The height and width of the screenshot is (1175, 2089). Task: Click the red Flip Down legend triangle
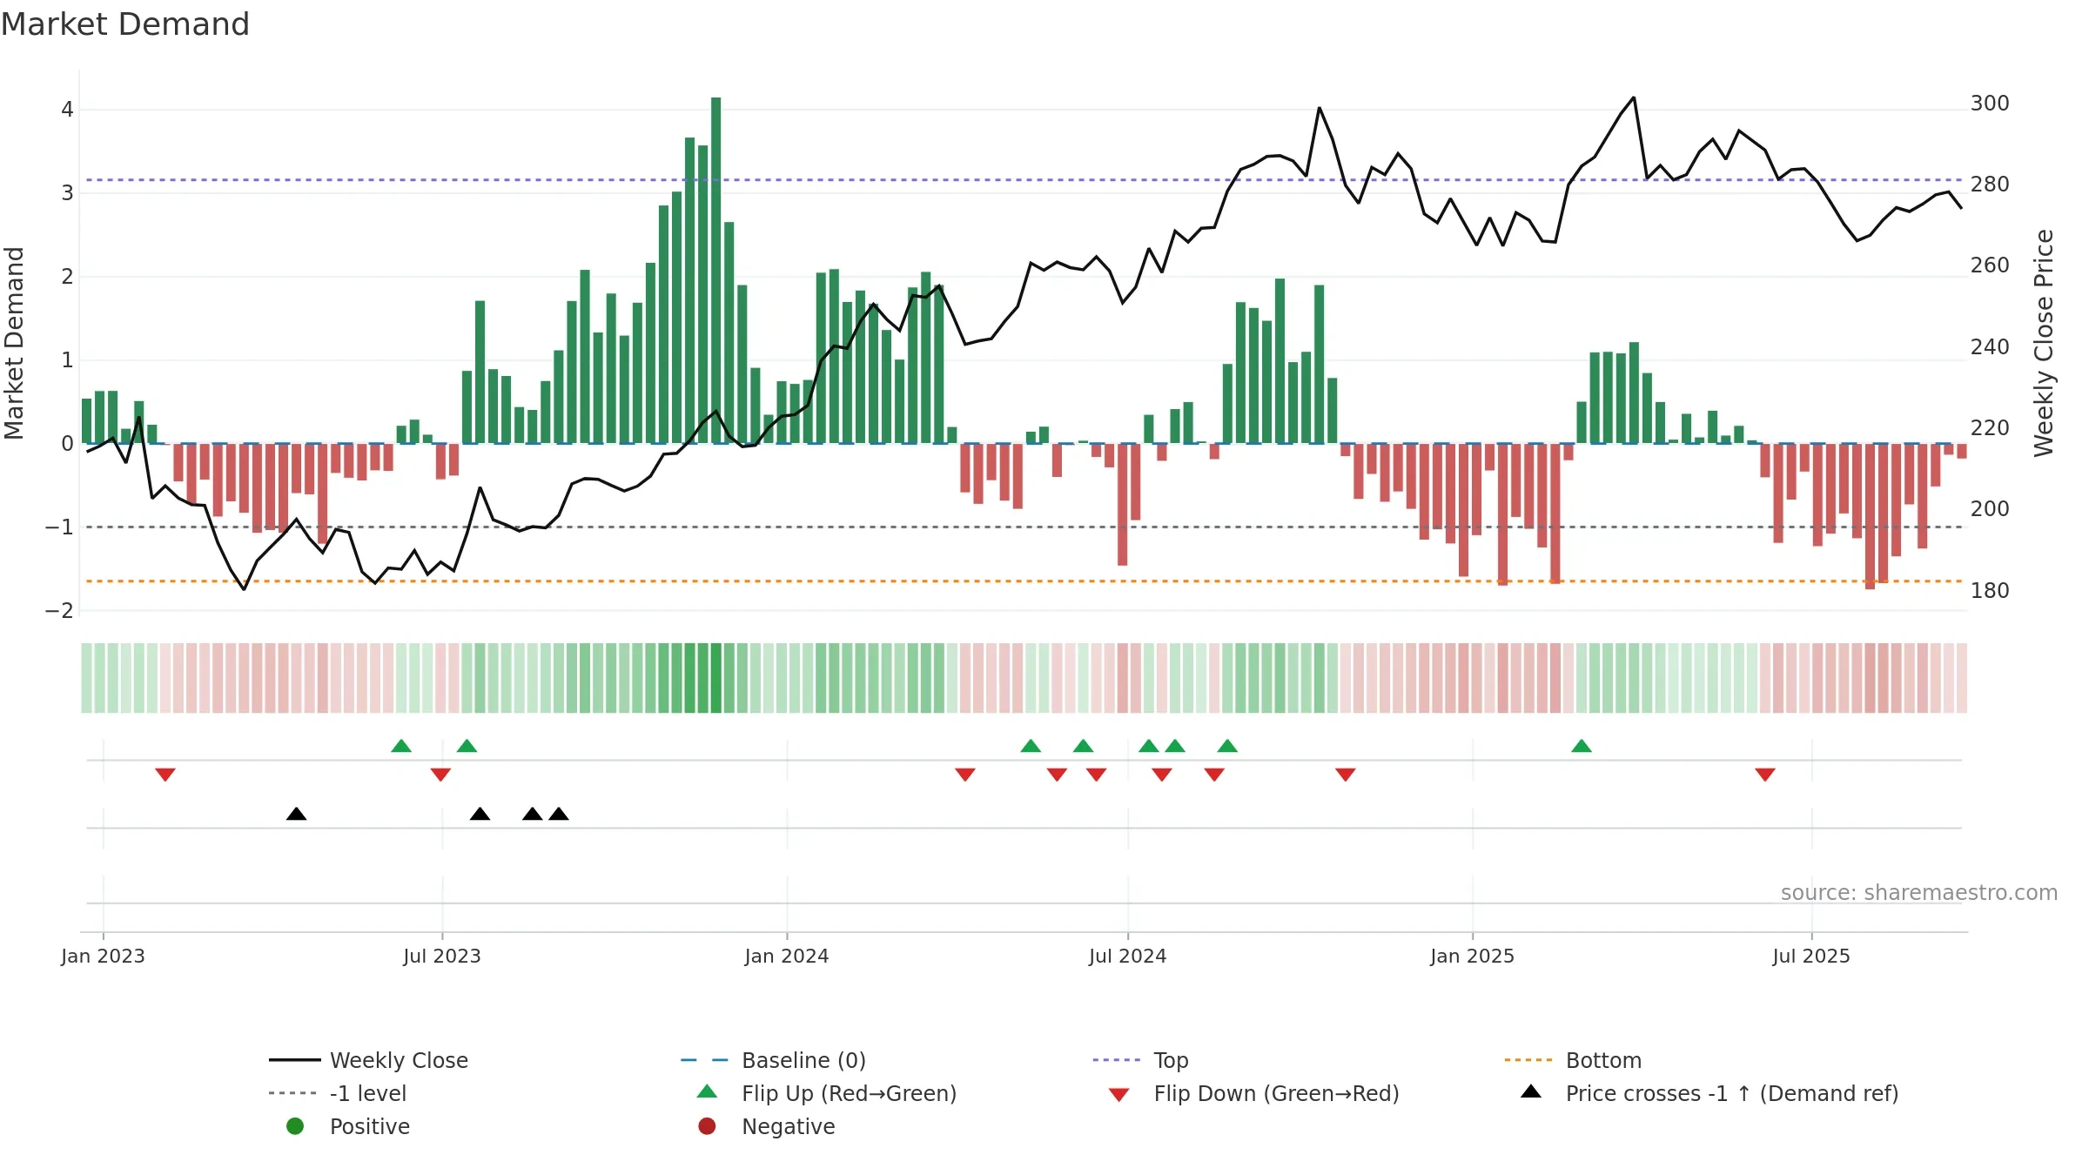tap(1118, 1095)
